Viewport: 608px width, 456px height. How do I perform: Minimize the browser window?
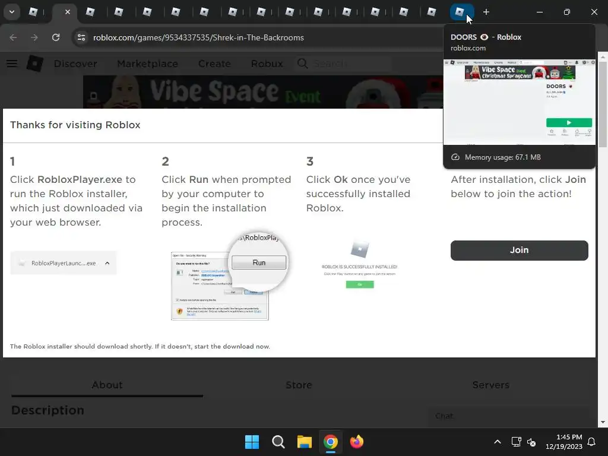(x=539, y=12)
